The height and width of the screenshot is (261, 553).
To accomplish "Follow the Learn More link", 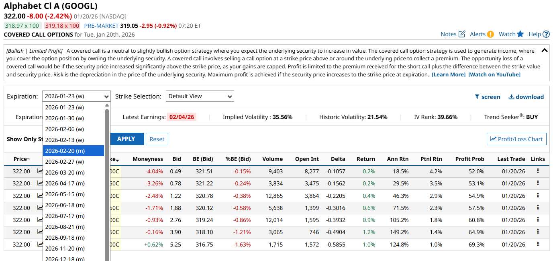I will (449, 75).
